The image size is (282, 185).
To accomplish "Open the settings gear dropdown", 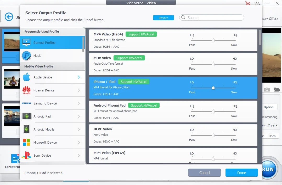I will point(257,3).
